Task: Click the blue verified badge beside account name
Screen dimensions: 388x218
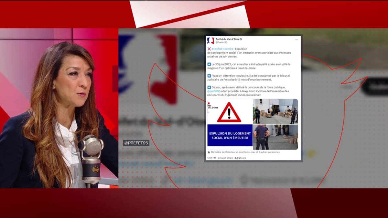Action: (x=241, y=39)
